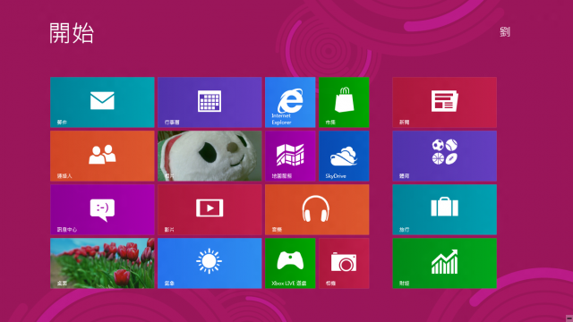This screenshot has height=322, width=573.
Task: Open the Music tile with headphones icon
Action: (x=317, y=209)
